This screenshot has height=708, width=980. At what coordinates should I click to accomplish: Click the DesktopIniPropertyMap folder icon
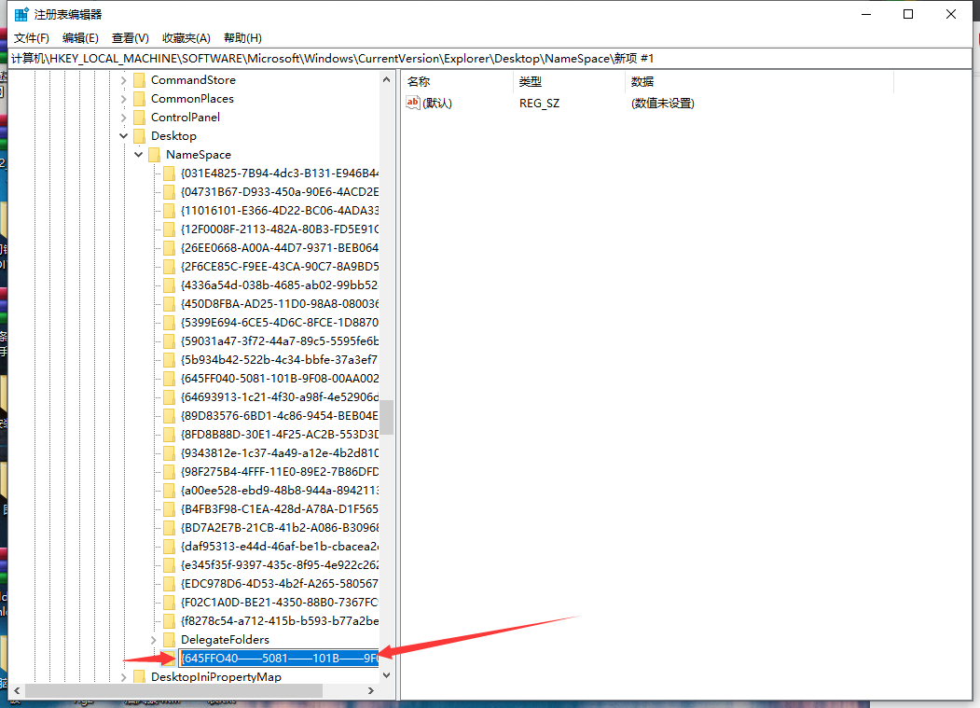tap(139, 676)
